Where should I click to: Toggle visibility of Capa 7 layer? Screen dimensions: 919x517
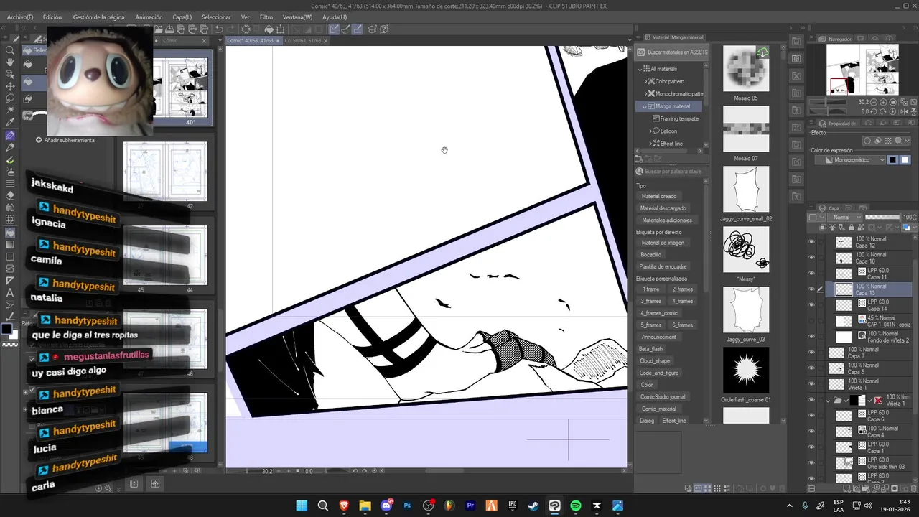[811, 353]
